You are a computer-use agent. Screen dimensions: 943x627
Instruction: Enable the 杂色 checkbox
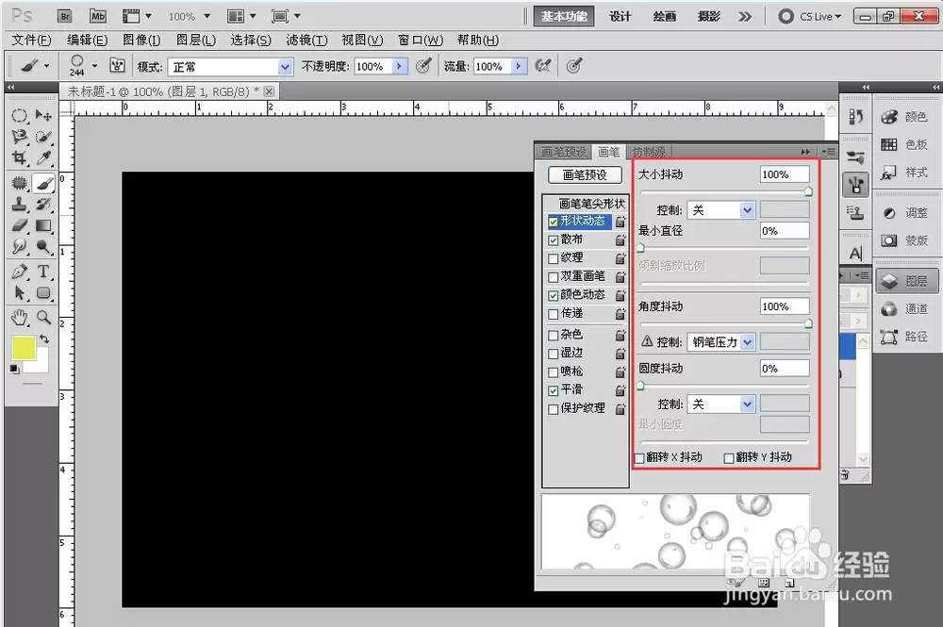[554, 335]
